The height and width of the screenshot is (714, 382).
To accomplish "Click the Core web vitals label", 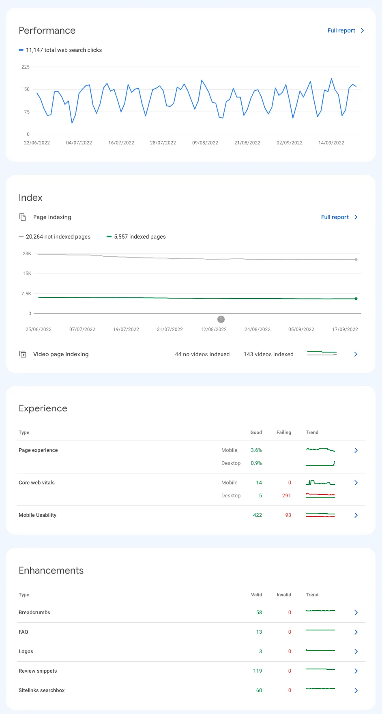I will click(x=36, y=483).
